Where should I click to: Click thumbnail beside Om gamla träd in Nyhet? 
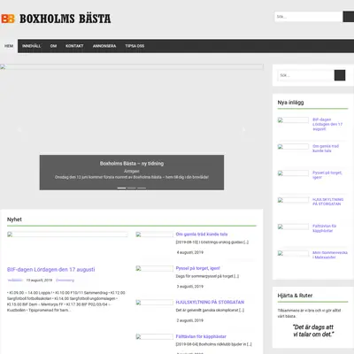pos(154,235)
